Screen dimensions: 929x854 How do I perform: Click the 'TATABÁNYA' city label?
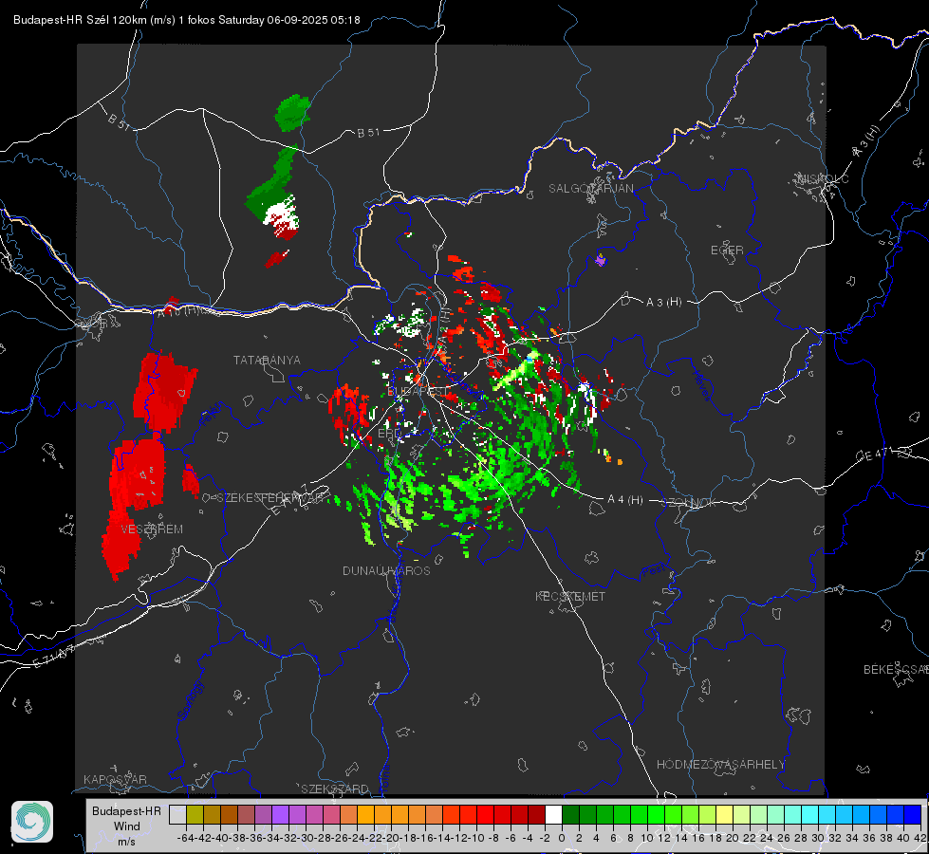267,361
